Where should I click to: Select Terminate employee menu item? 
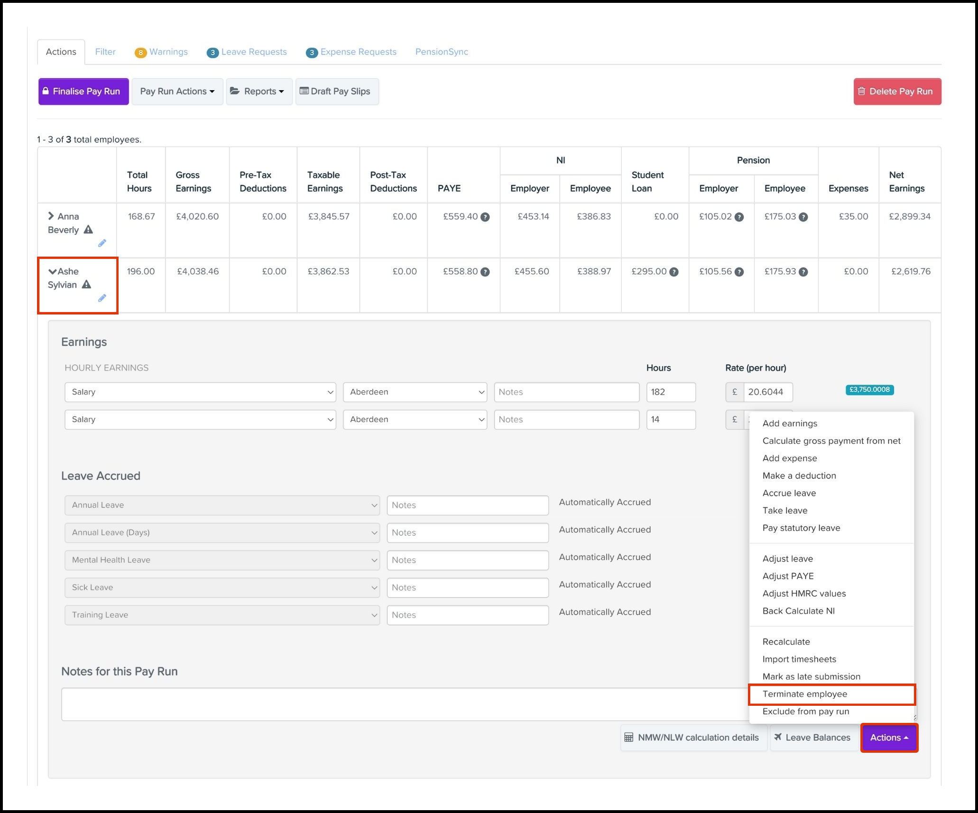(804, 694)
